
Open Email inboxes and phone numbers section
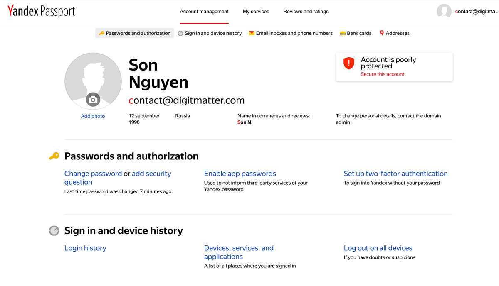[291, 33]
